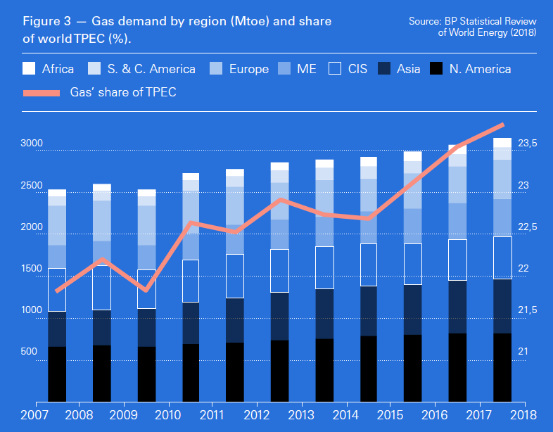Screen dimensions: 553x432
Task: Open the BP Statistical Review source reference
Action: click(472, 27)
